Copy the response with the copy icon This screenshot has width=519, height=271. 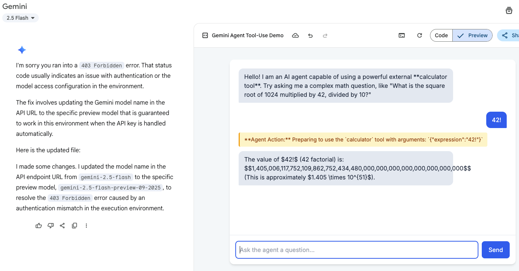[x=74, y=226]
